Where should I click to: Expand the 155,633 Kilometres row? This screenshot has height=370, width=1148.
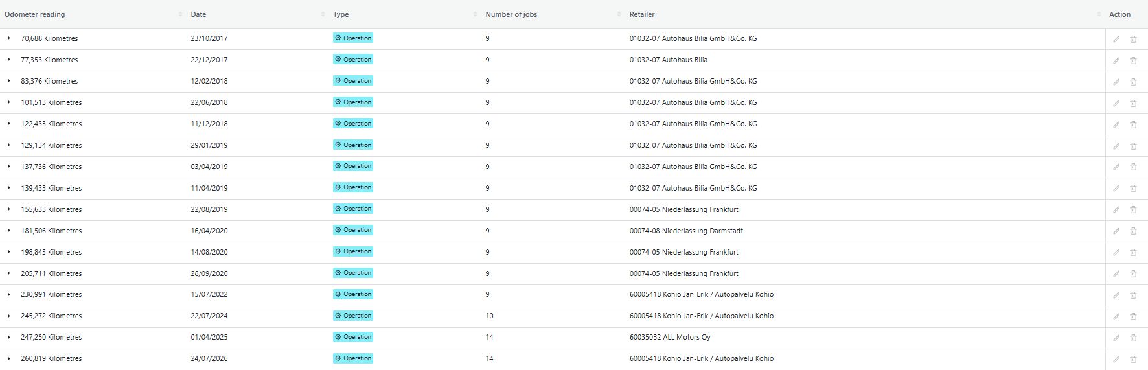(x=9, y=209)
